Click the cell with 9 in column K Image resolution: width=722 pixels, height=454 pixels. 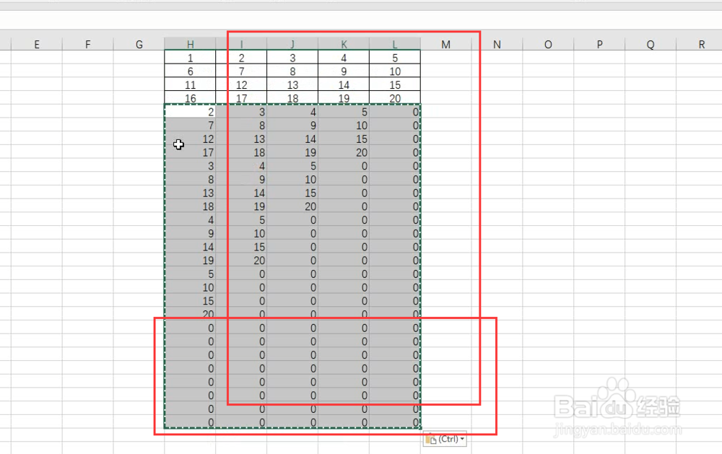tap(344, 71)
